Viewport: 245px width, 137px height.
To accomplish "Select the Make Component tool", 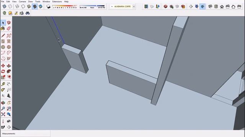I will pyautogui.click(x=9, y=23).
